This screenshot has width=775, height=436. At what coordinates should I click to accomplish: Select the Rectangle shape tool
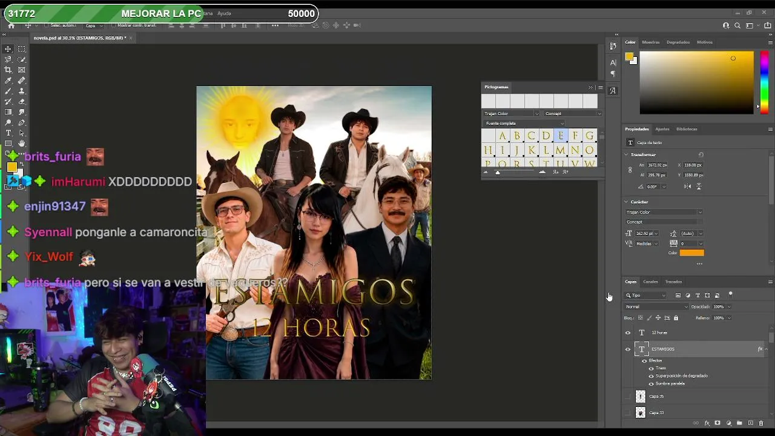(8, 144)
